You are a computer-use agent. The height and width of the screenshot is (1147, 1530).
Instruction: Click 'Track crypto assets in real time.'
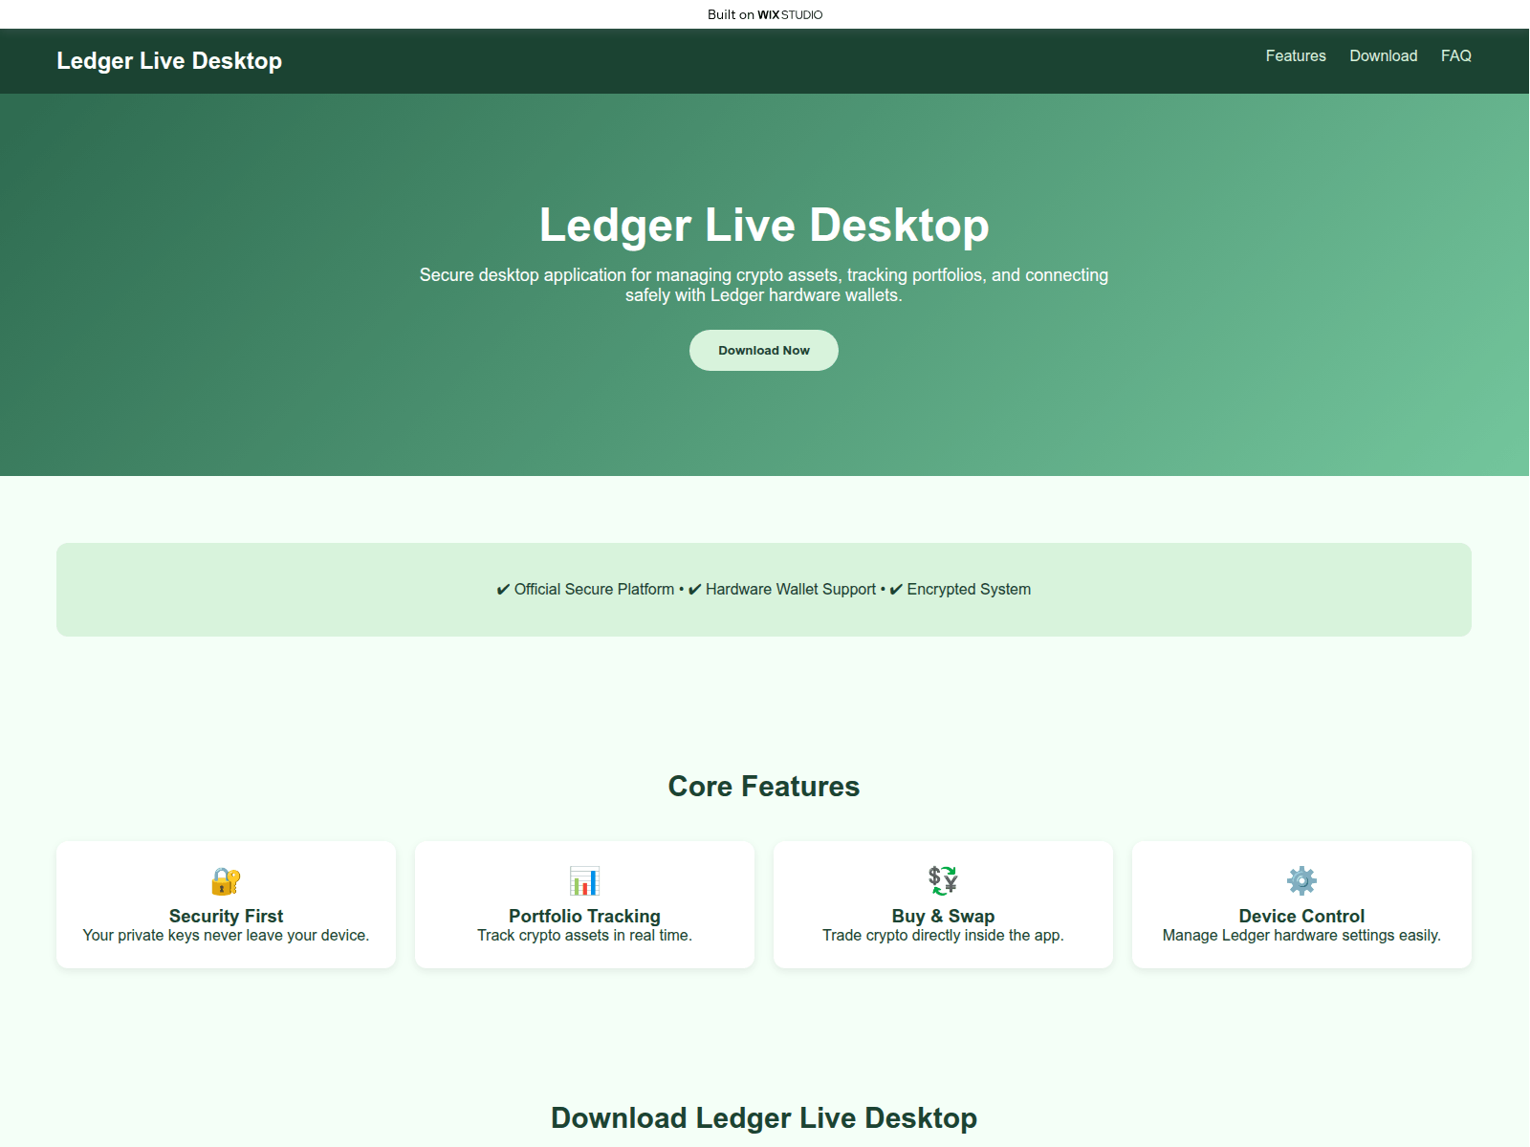click(584, 935)
